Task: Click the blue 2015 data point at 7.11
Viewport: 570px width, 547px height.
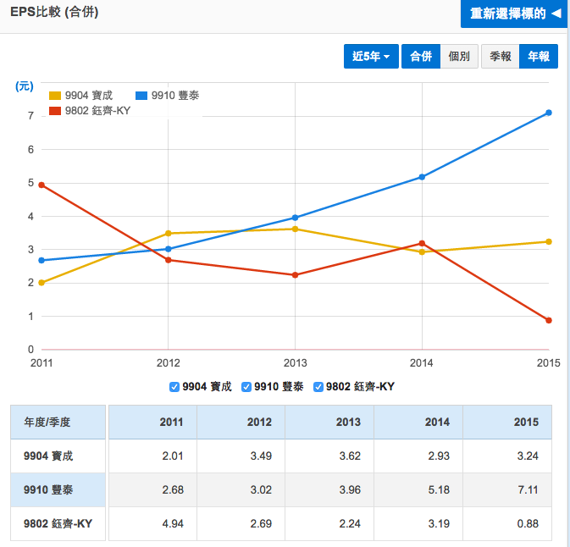Action: tap(549, 113)
